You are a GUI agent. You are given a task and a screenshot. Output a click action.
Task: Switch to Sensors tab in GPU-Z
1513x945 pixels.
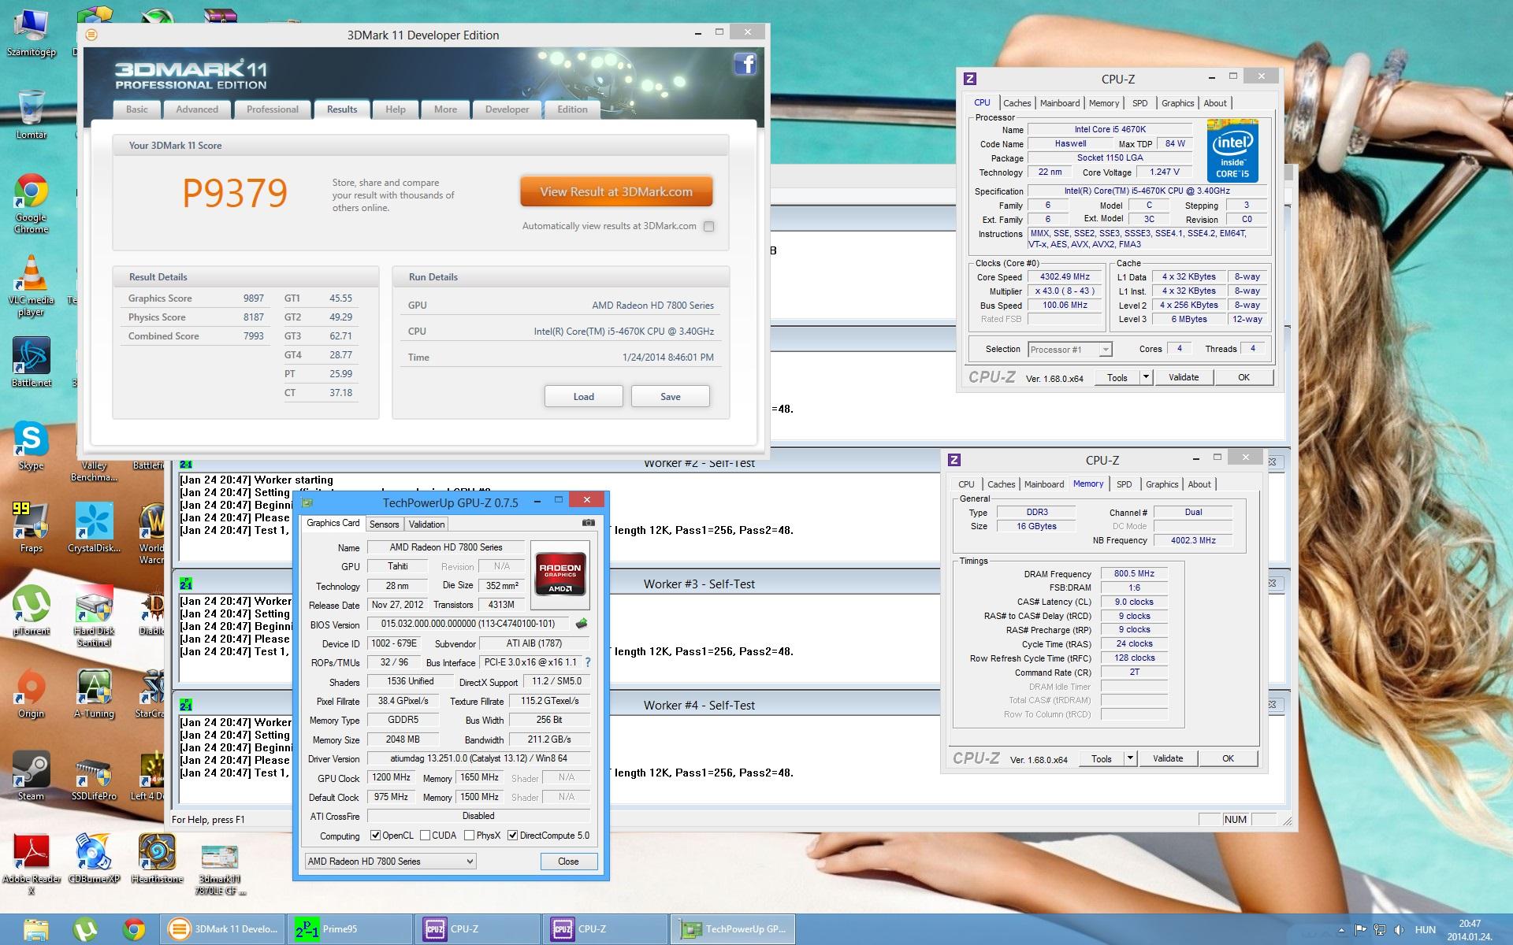384,524
